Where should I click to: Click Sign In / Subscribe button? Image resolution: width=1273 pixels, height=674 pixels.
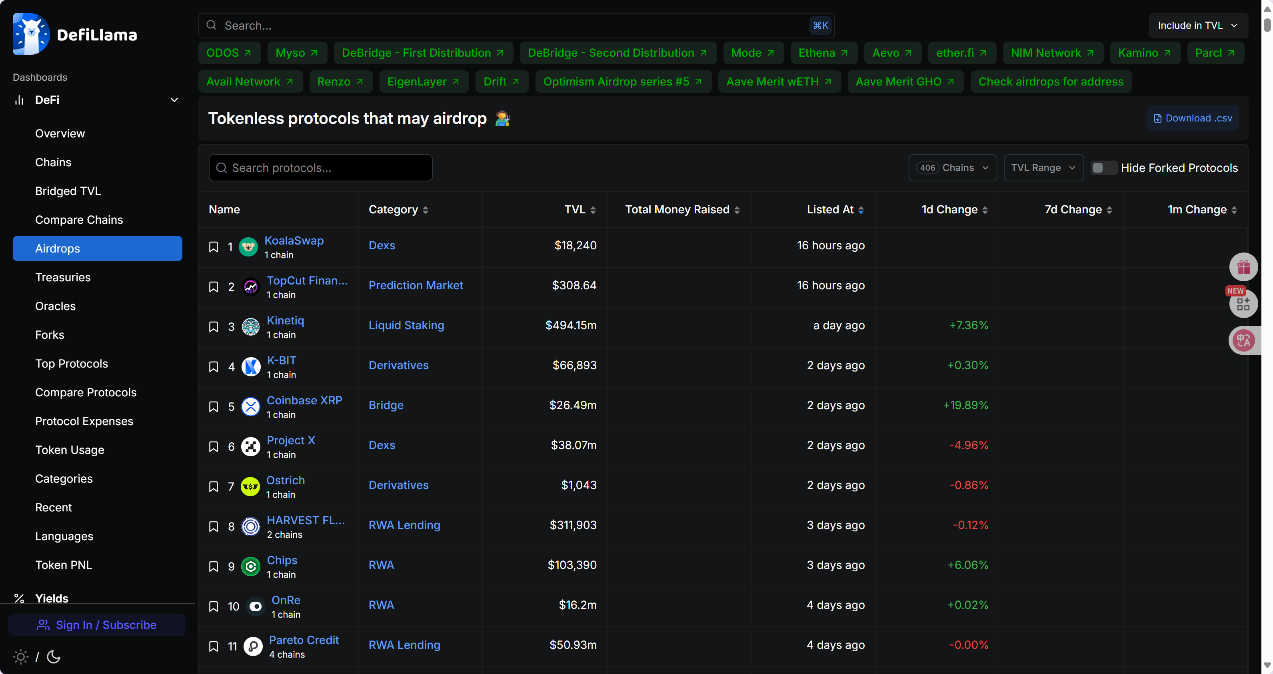pos(97,625)
